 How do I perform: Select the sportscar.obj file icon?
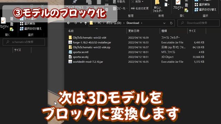pos(70,57)
